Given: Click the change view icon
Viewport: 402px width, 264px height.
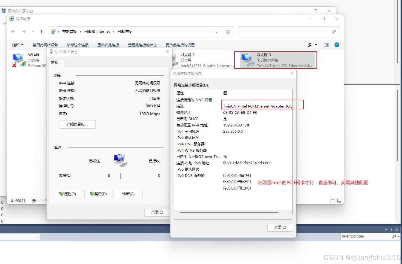Looking at the screenshot, I should 310,45.
